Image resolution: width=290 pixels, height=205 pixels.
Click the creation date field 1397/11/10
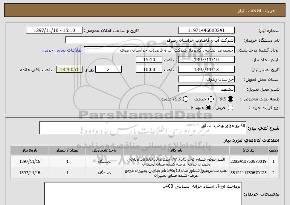[x=206, y=60]
